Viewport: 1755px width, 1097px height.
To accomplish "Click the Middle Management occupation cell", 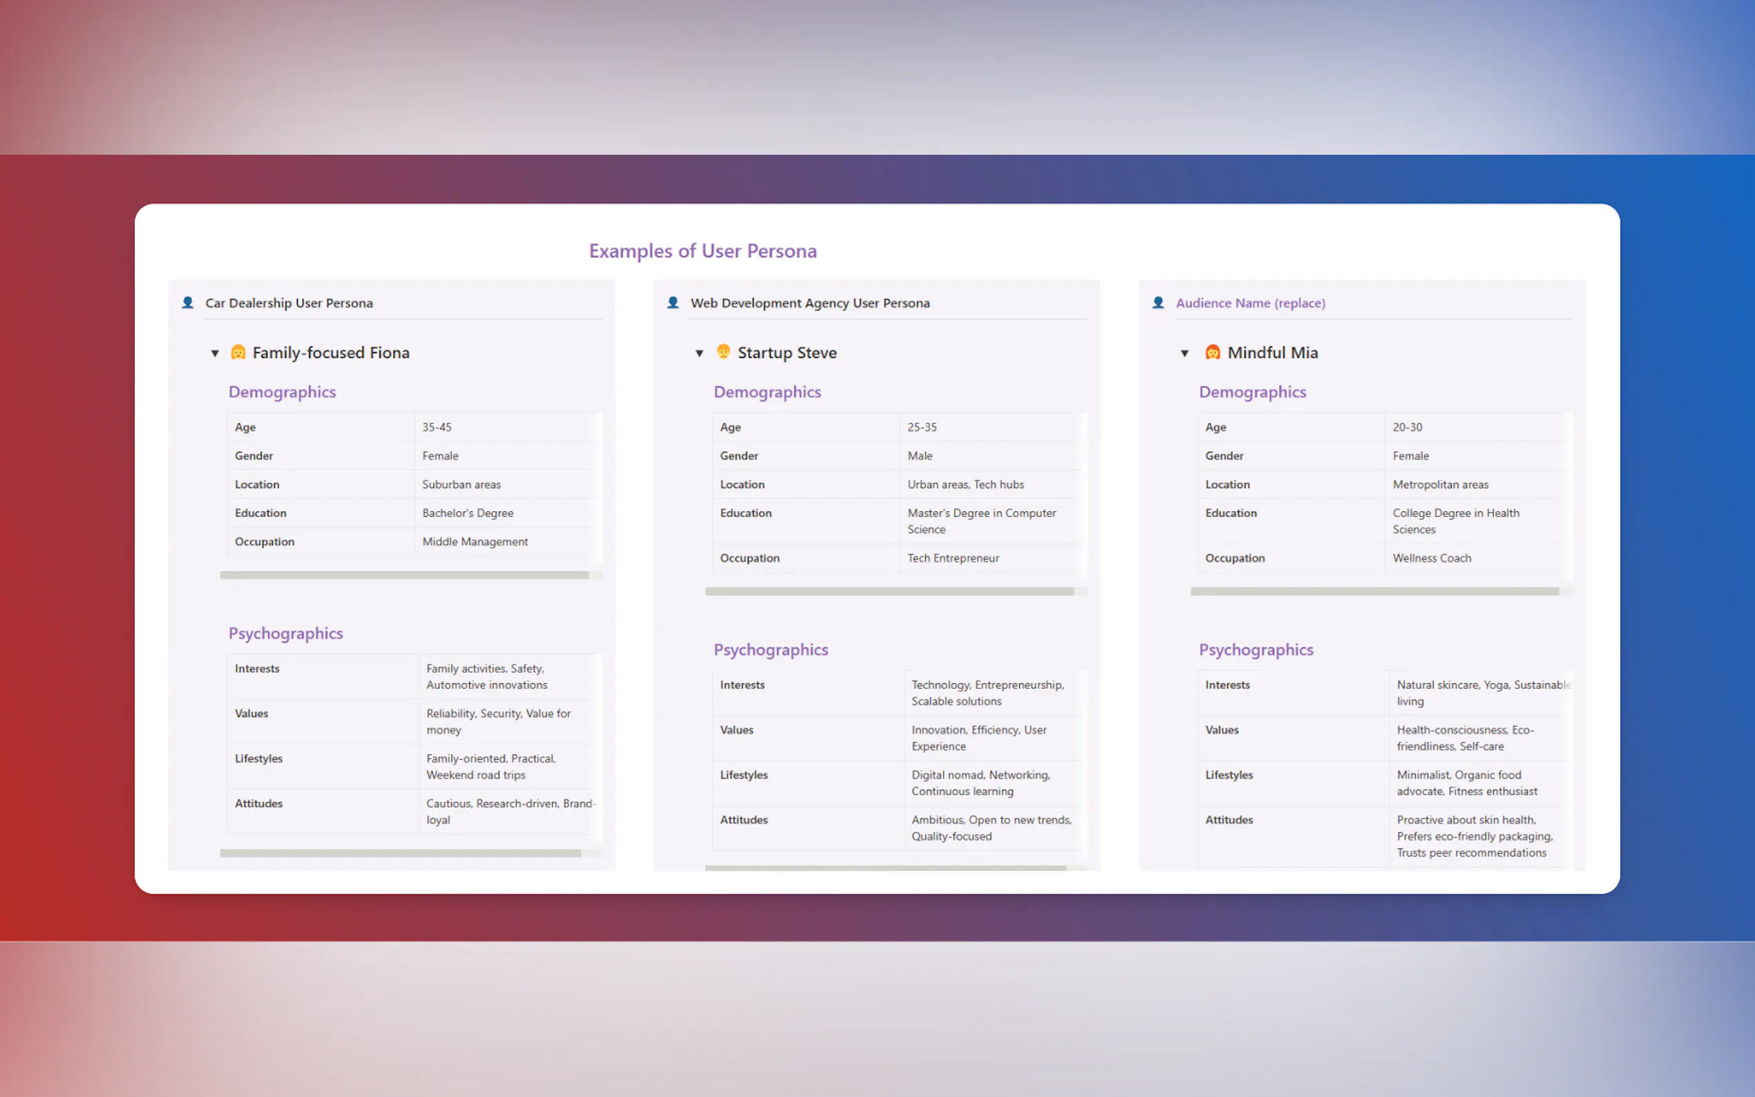I will (x=475, y=542).
